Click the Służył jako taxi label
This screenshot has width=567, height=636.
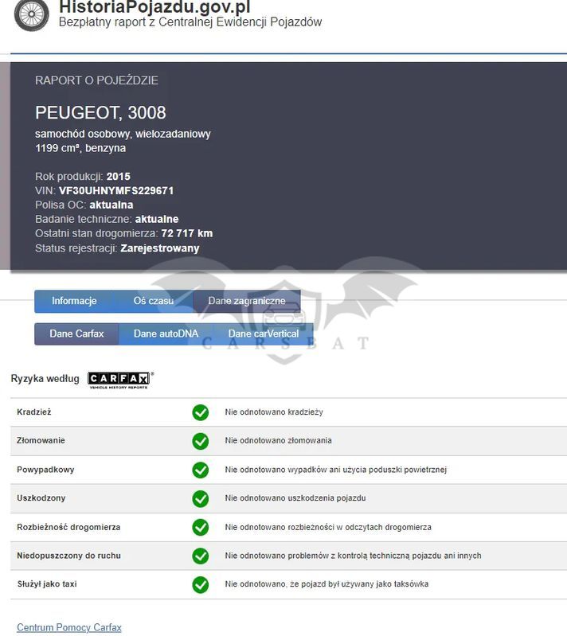[x=47, y=584]
